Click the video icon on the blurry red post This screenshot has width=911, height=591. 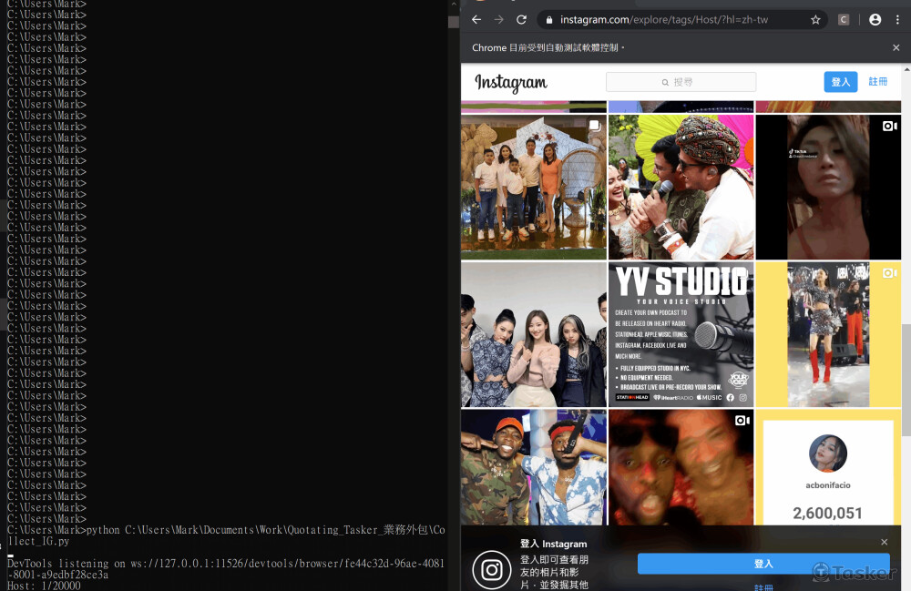click(x=742, y=421)
